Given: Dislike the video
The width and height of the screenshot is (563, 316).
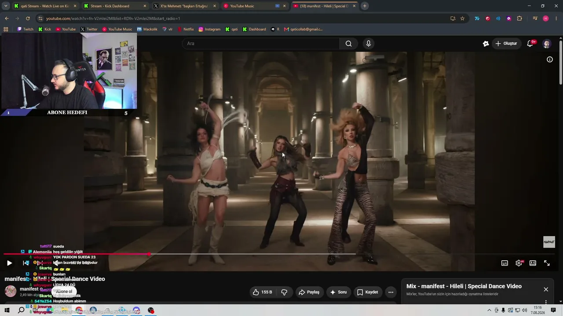Looking at the screenshot, I should click(284, 292).
